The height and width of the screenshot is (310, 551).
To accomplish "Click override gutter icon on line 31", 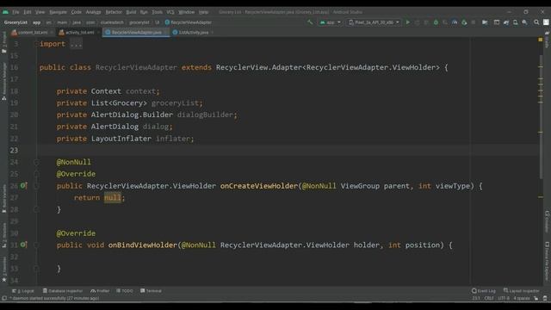I will coord(23,245).
